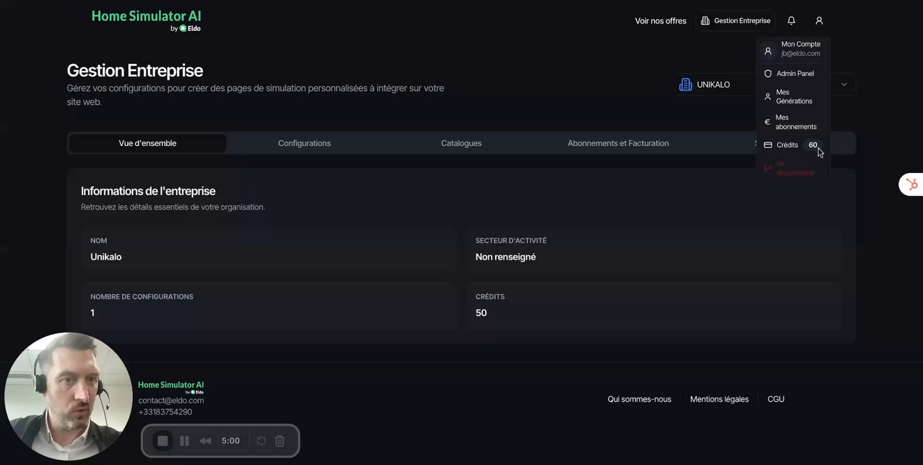The height and width of the screenshot is (465, 923).
Task: Open the Catalogues tab
Action: click(461, 143)
